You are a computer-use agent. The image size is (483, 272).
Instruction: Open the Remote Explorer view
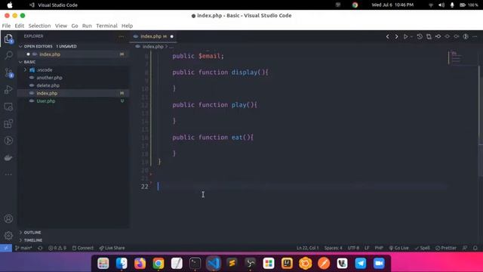(8, 107)
